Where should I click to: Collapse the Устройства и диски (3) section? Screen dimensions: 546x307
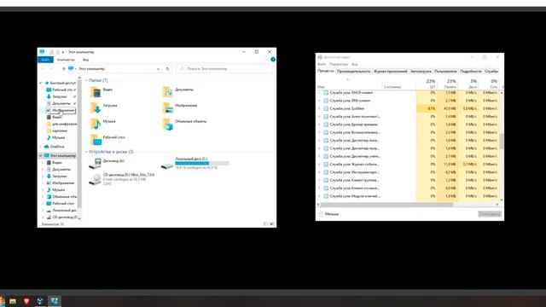(x=86, y=152)
